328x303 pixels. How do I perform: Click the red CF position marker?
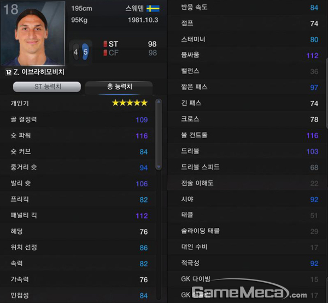[105, 53]
